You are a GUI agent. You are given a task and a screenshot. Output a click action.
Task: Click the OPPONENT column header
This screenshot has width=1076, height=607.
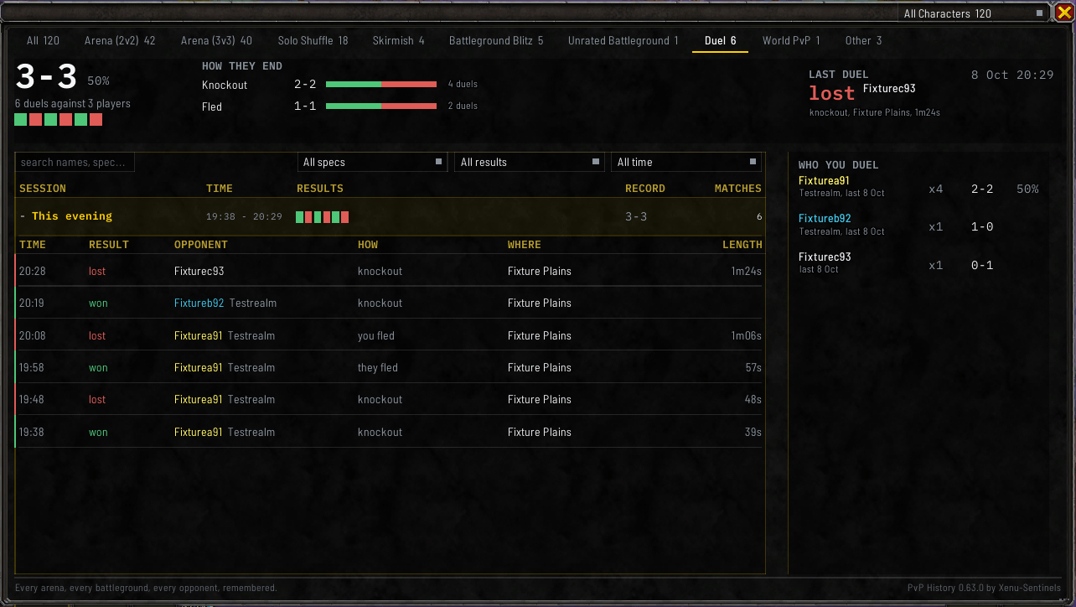click(201, 245)
